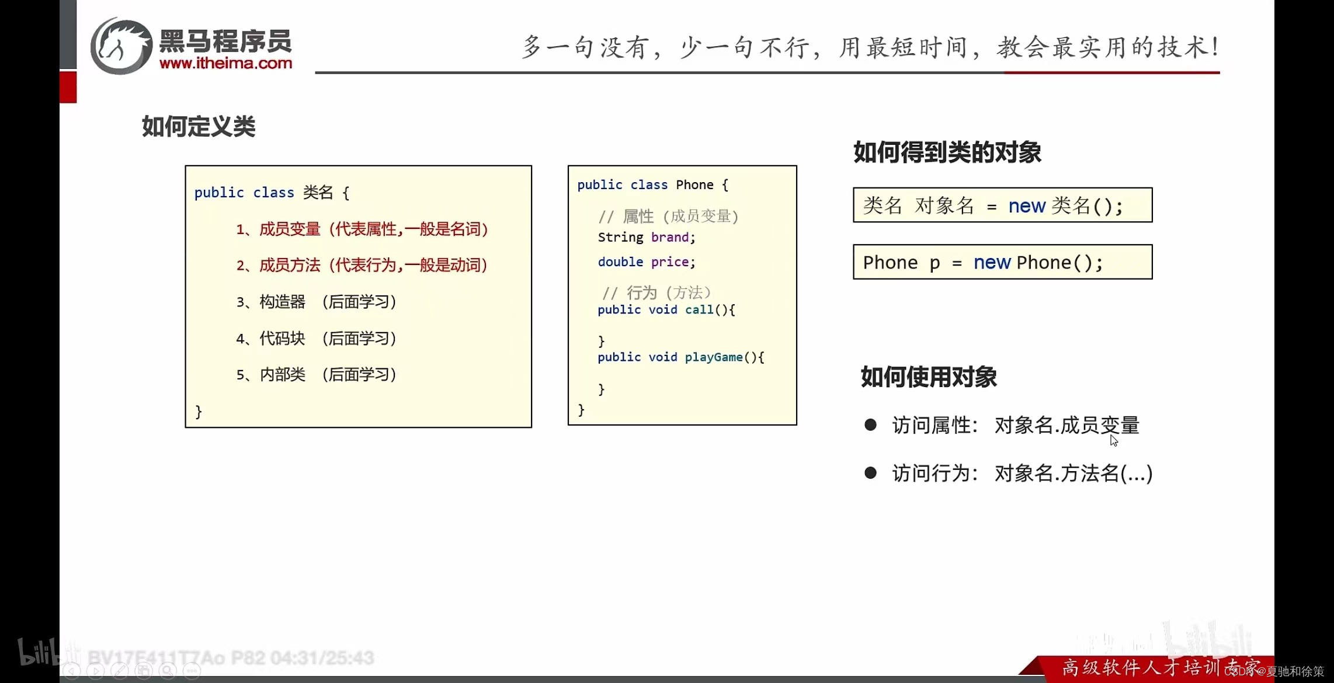Click the 1、成员变量 list item

pos(362,229)
